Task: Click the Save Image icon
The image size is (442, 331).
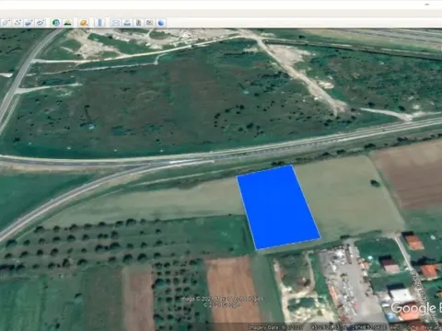Action: coord(138,23)
